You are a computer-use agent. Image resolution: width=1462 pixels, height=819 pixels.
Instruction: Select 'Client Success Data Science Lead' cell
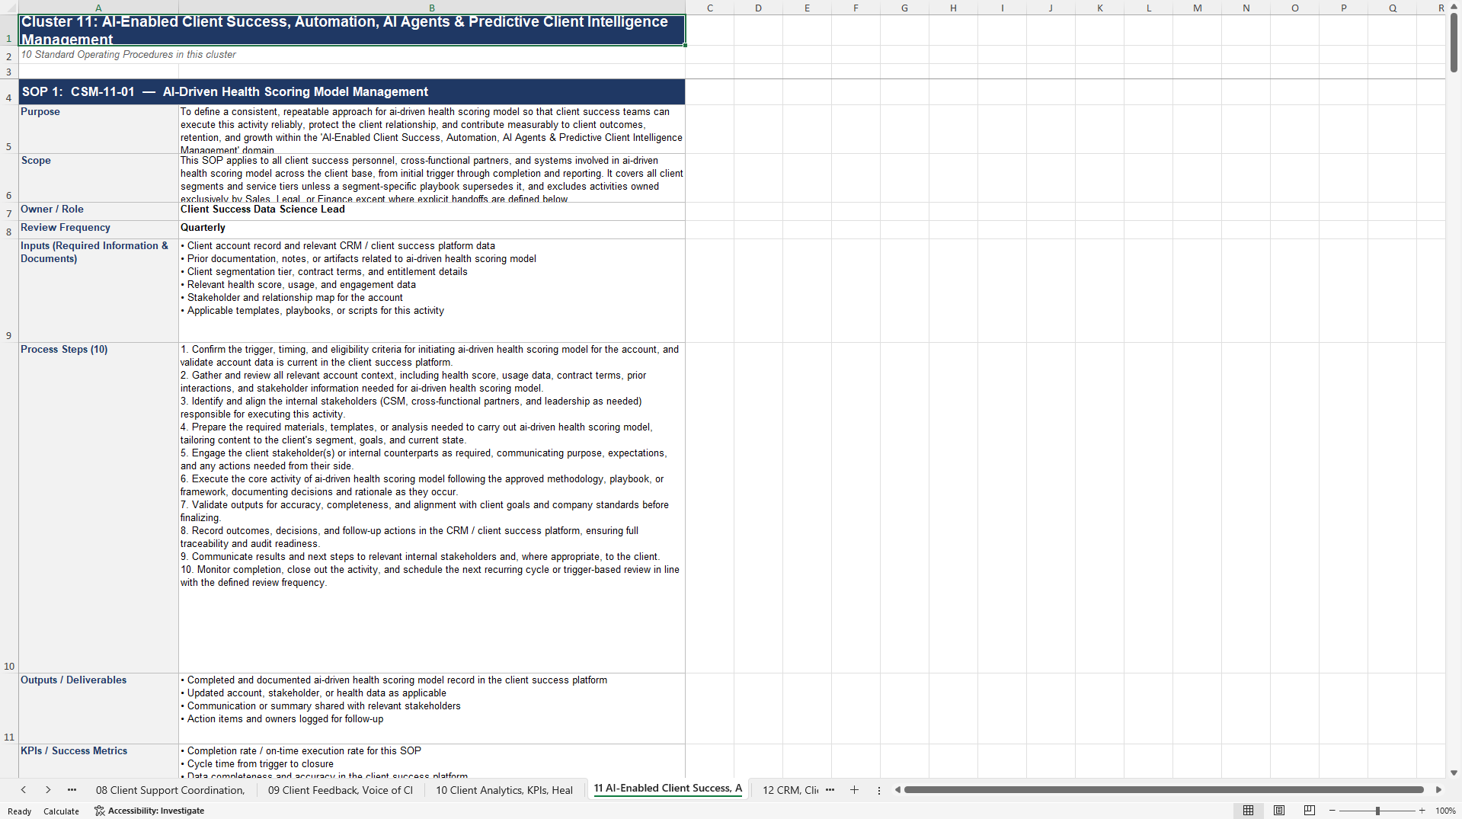click(x=431, y=212)
